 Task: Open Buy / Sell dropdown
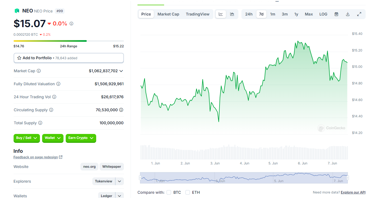click(x=27, y=138)
